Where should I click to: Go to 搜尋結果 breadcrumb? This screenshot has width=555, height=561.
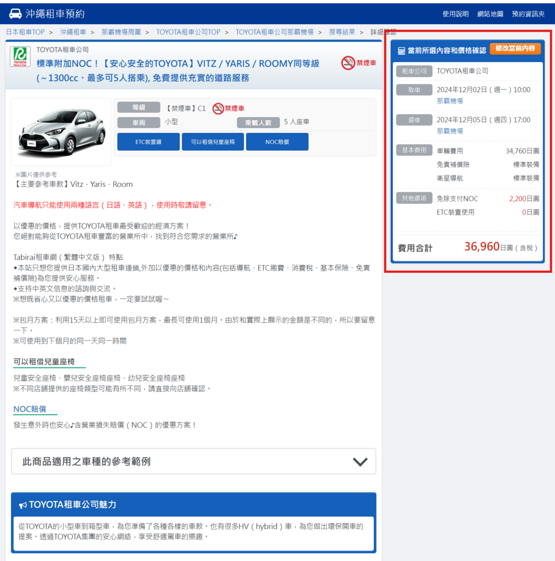coord(342,32)
